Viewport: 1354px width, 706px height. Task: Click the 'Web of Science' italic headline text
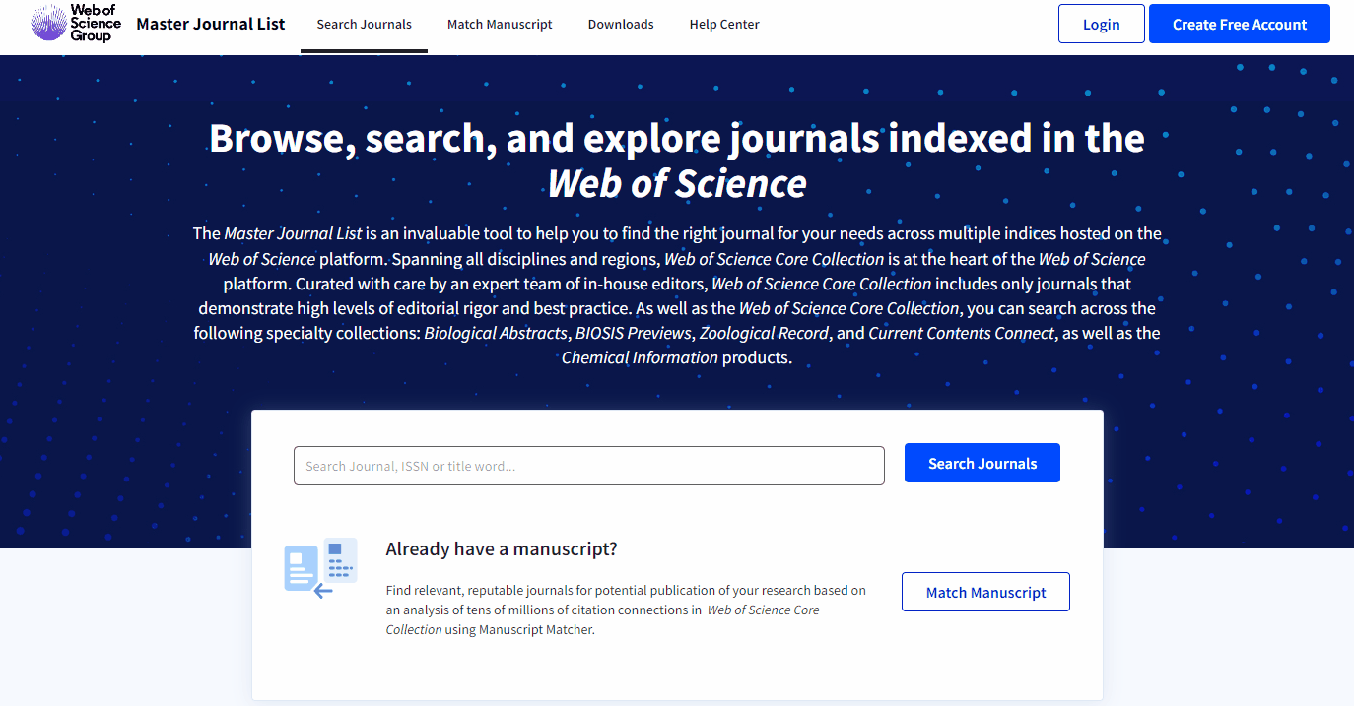(677, 183)
